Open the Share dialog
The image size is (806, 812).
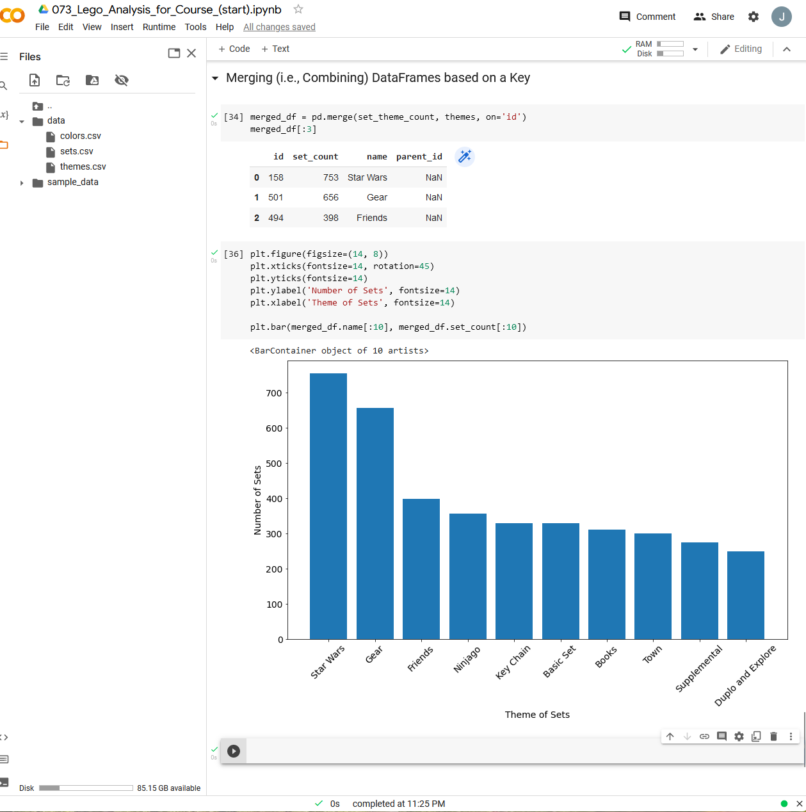click(x=713, y=17)
